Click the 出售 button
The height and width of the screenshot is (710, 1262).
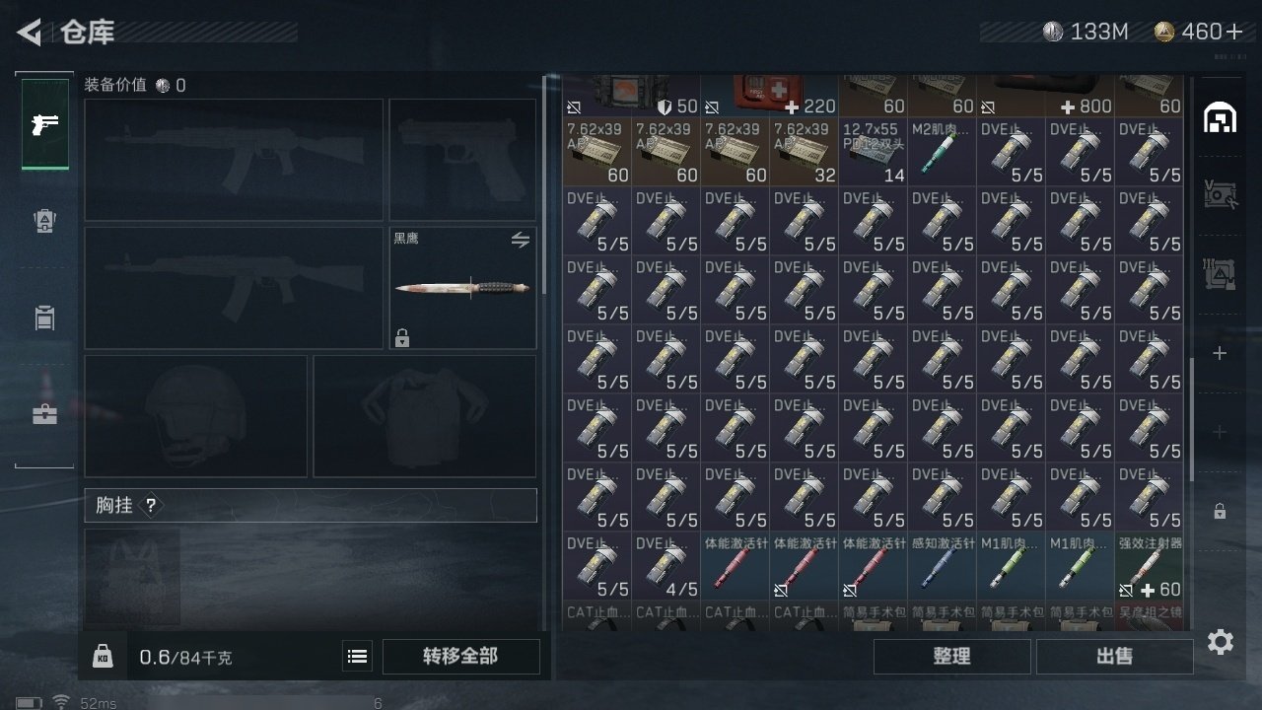point(1115,656)
